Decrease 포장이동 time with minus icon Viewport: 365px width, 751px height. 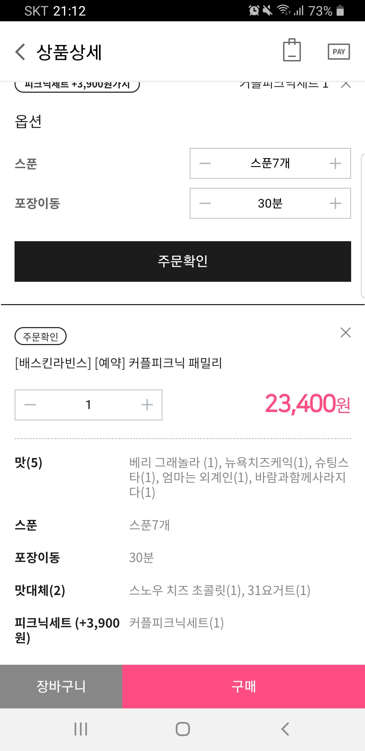[205, 203]
